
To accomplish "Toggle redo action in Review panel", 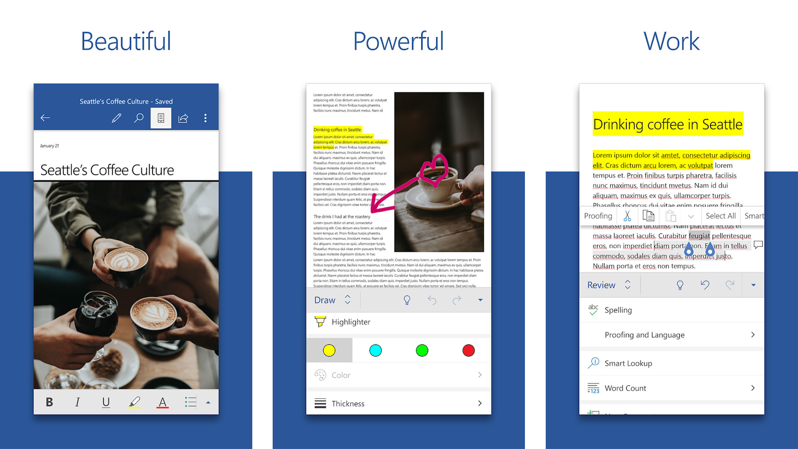I will coord(729,284).
